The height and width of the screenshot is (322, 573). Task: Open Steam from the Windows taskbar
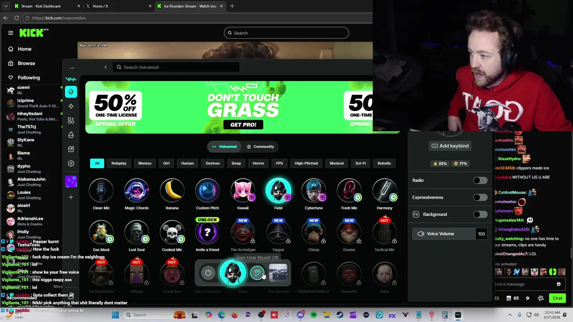pyautogui.click(x=340, y=315)
